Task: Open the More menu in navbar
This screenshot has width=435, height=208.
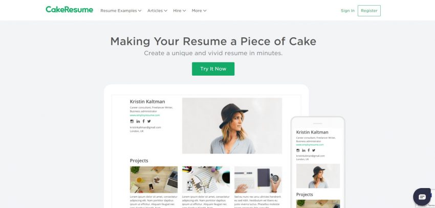Action: point(199,11)
